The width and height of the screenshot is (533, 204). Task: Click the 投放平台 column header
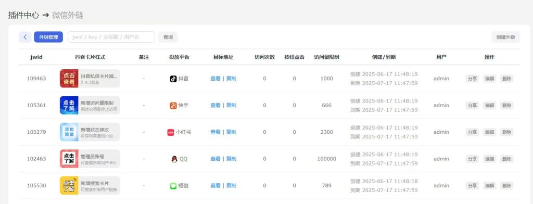click(179, 57)
